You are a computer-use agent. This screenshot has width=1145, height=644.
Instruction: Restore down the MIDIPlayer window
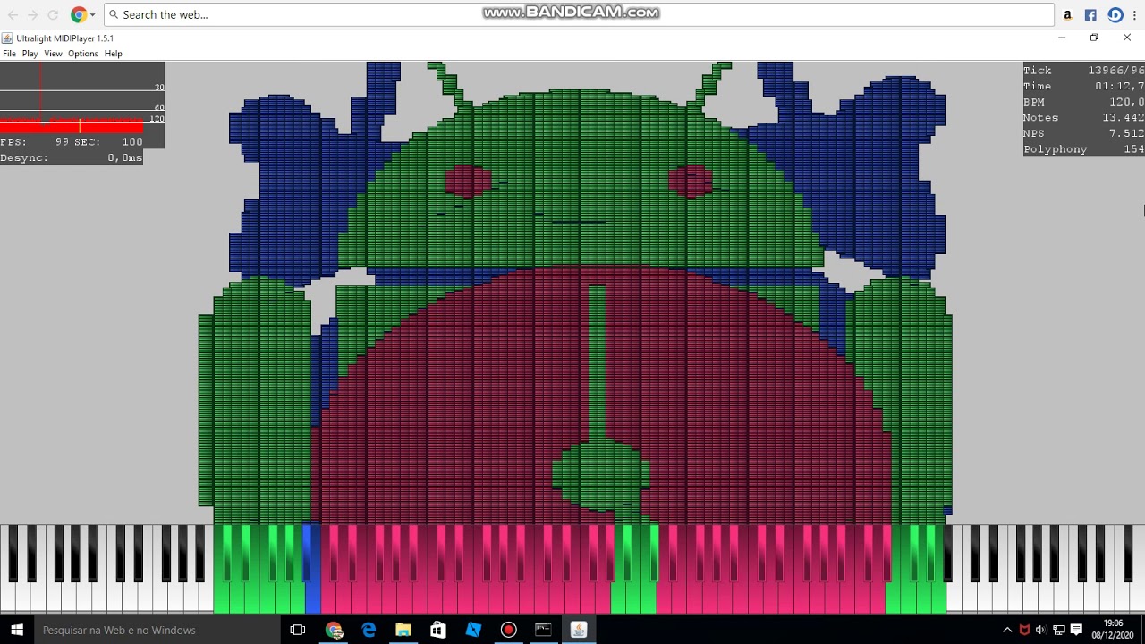pyautogui.click(x=1094, y=38)
